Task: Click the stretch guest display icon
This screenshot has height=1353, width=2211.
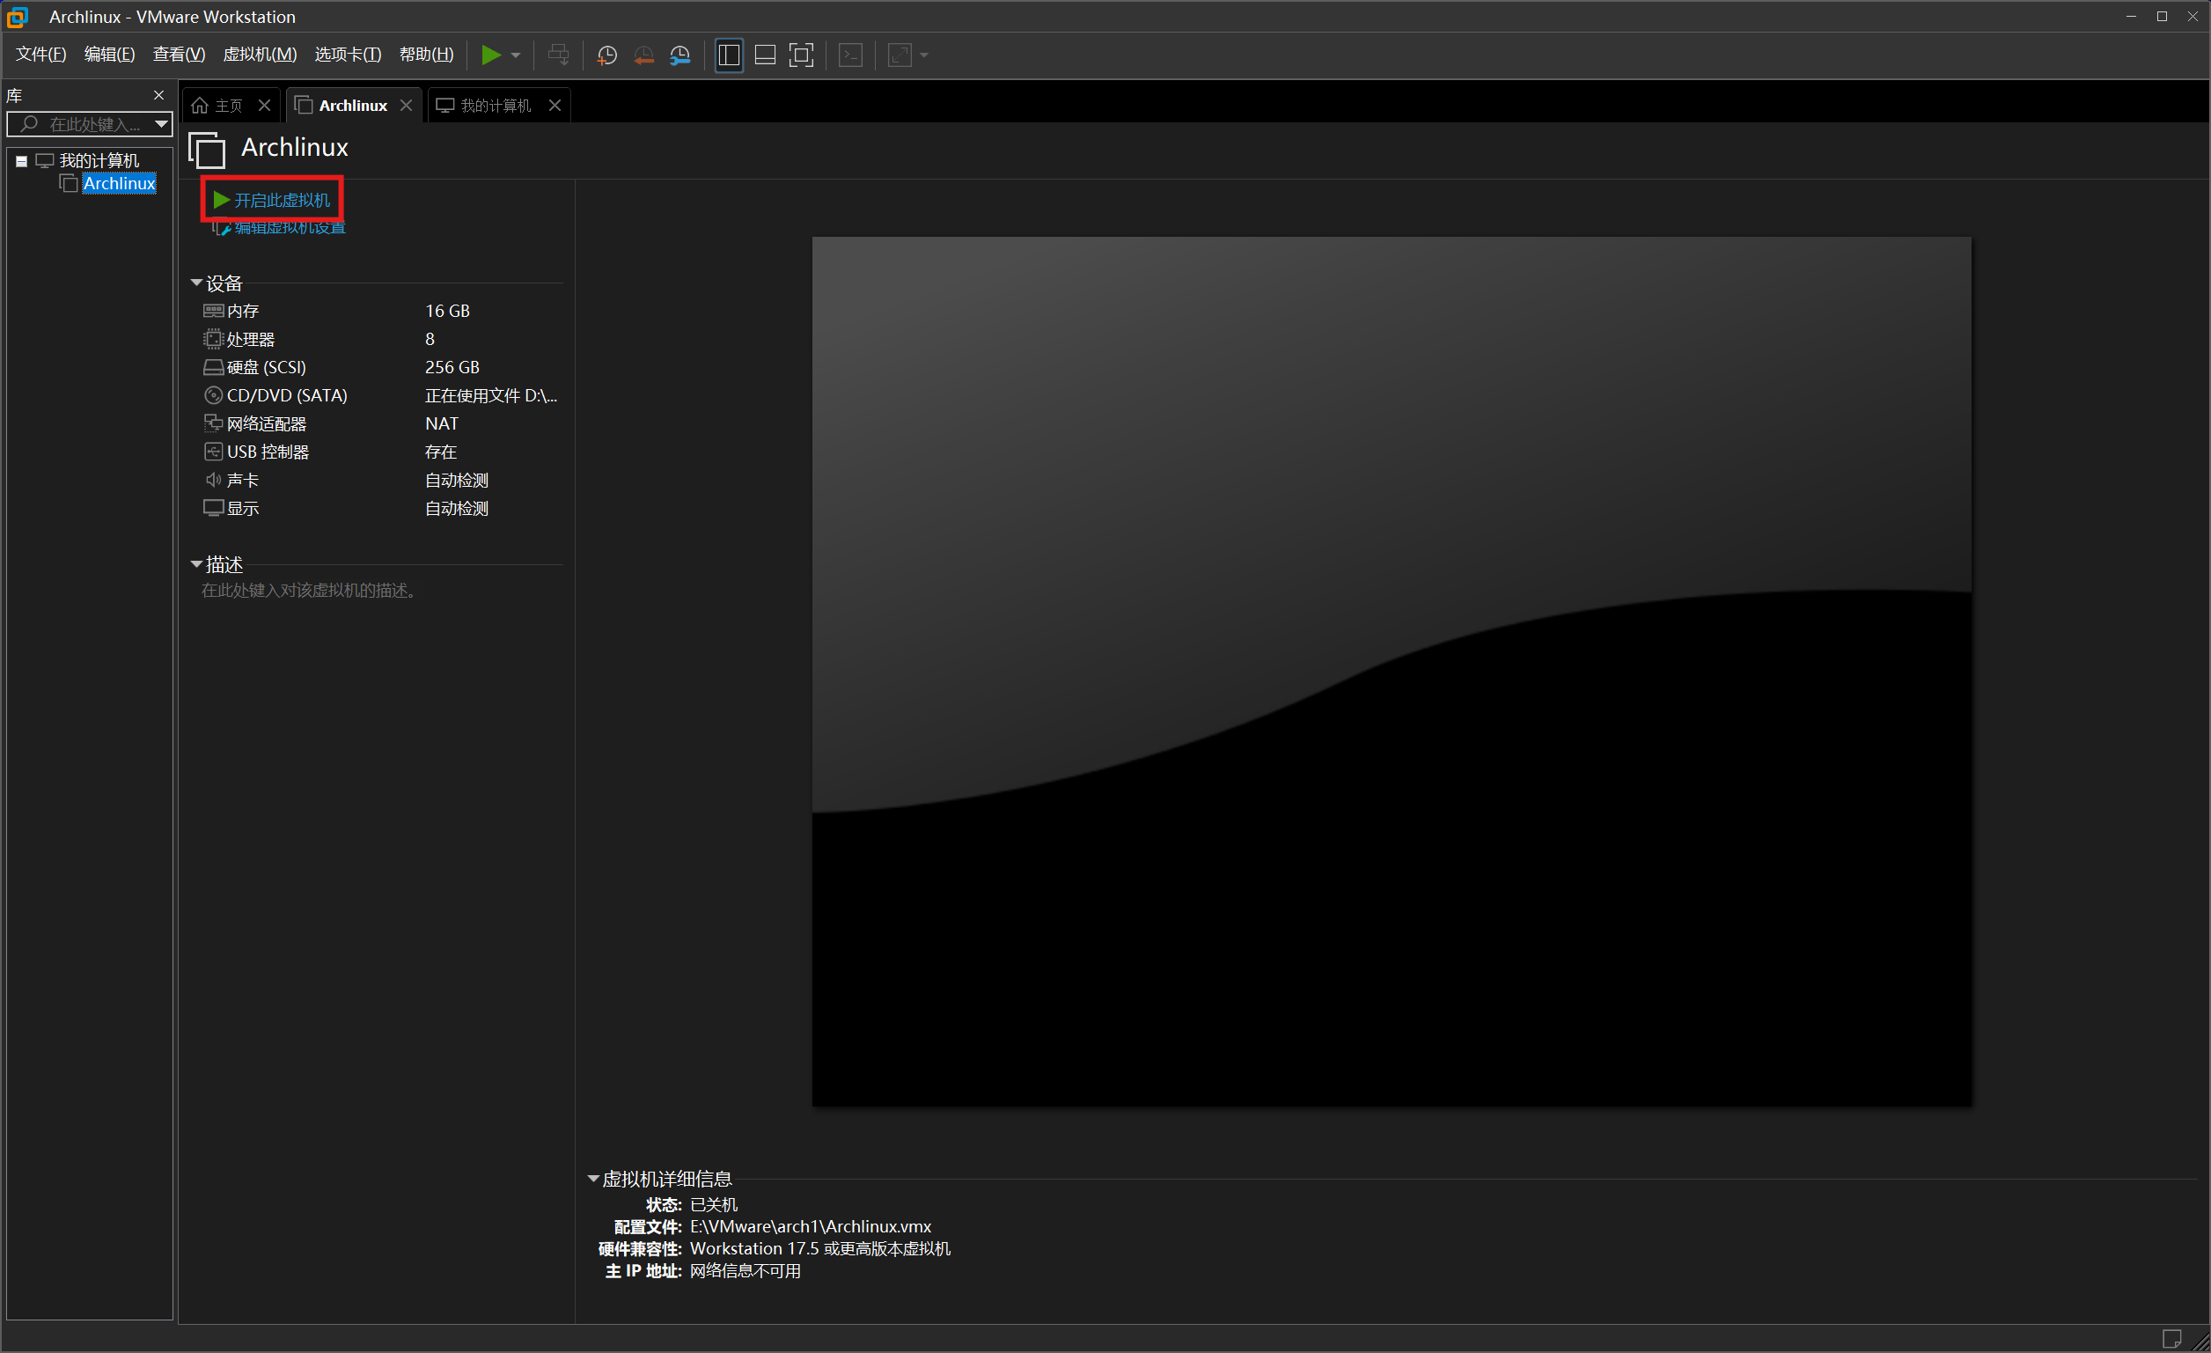Action: click(900, 55)
